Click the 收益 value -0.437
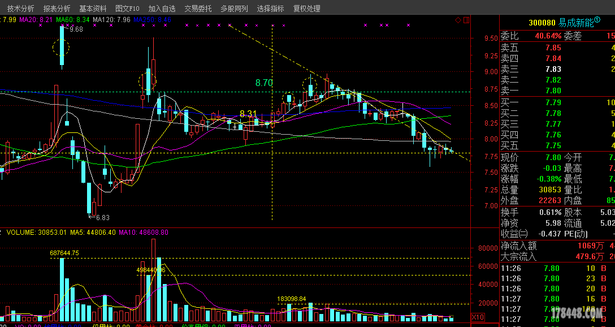 549,234
